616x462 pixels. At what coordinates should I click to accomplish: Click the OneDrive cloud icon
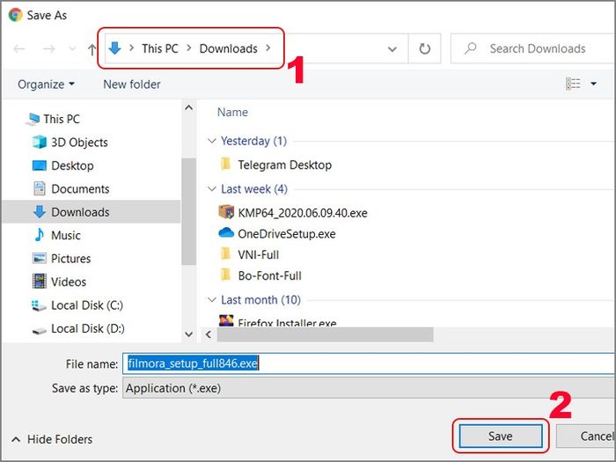click(x=226, y=233)
